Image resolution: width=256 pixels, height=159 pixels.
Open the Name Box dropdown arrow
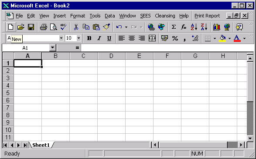point(53,48)
